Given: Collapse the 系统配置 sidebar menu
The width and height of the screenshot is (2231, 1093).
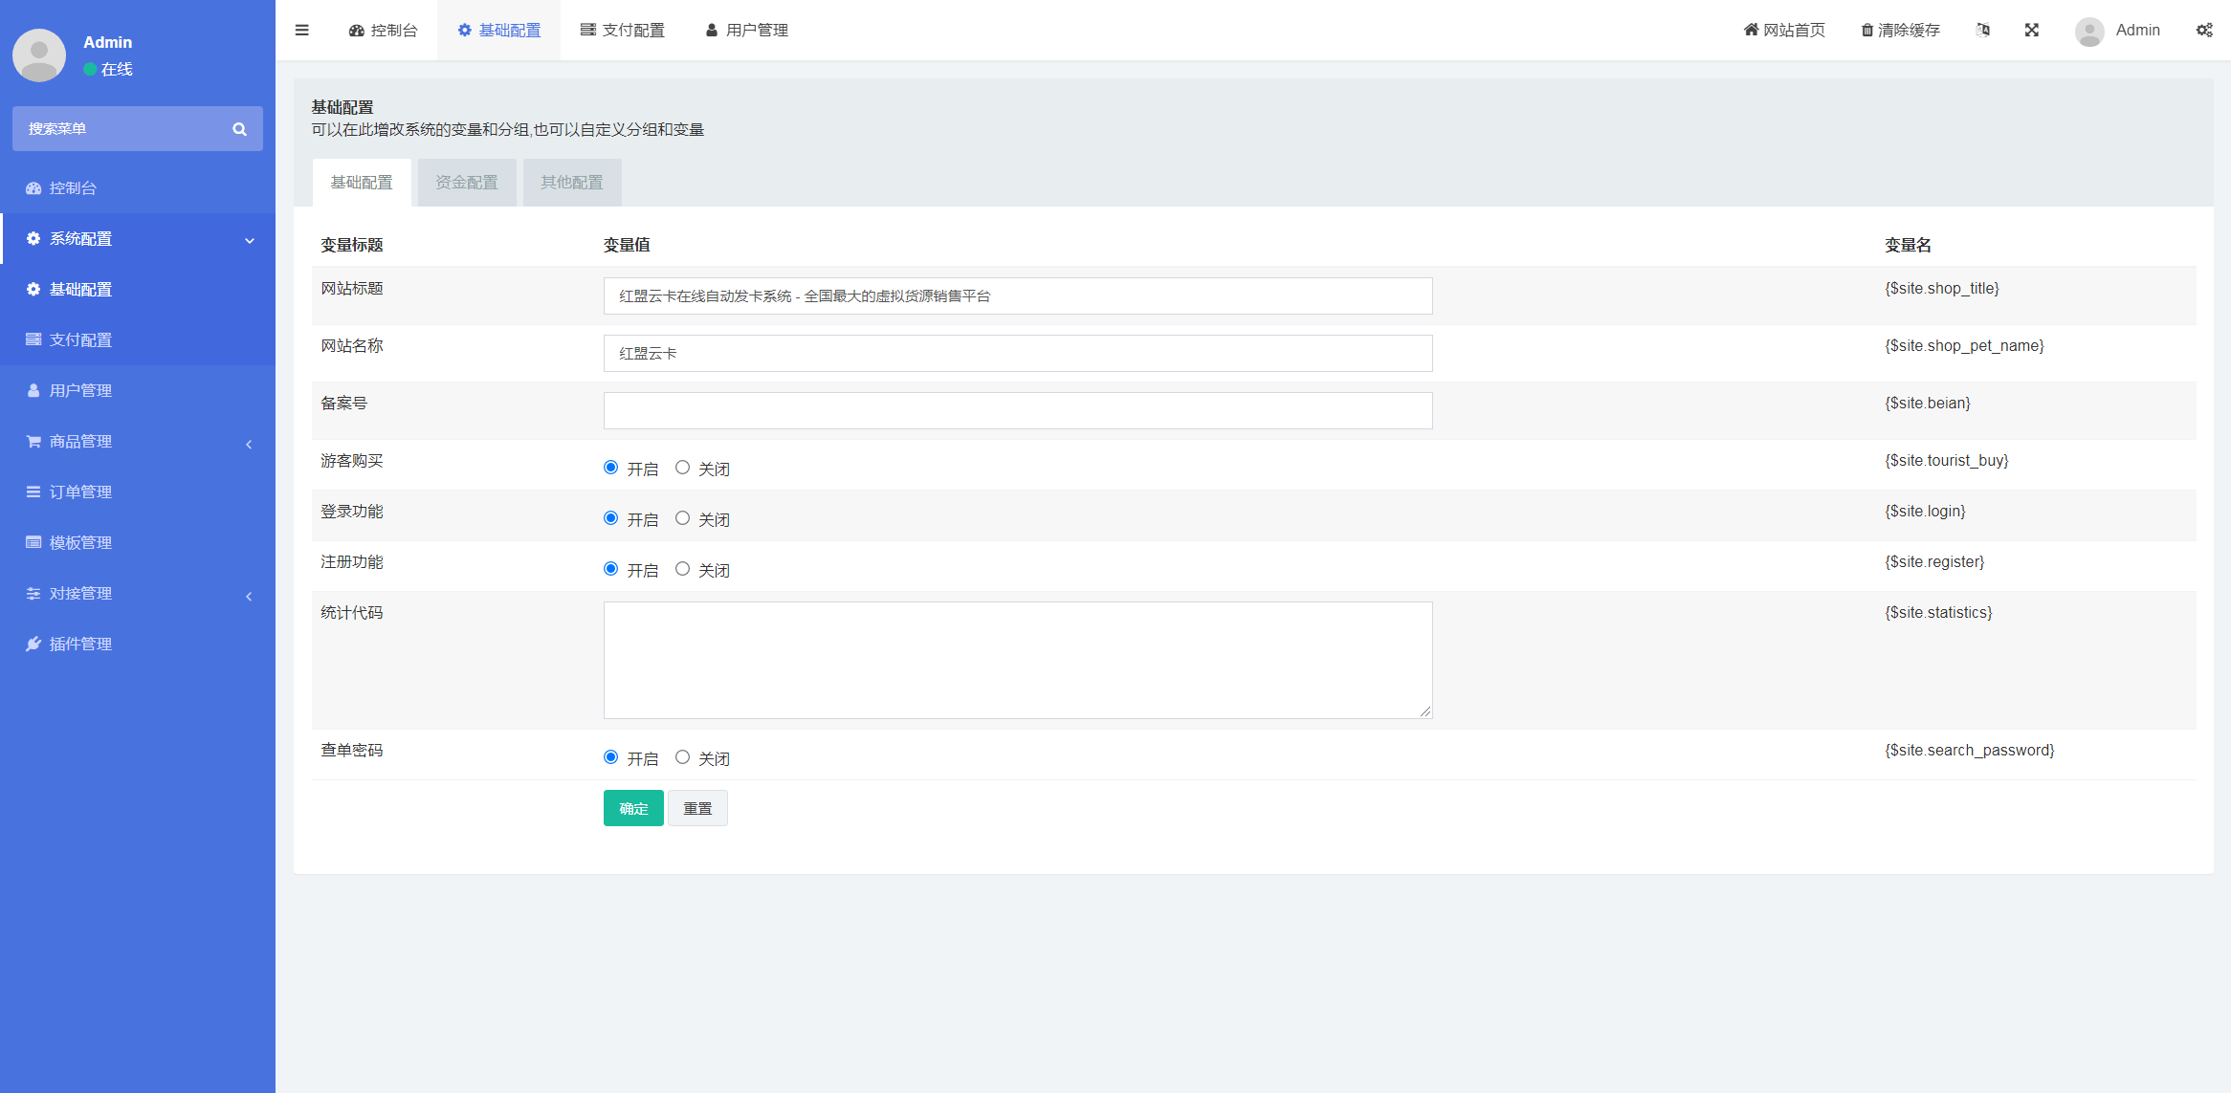Looking at the screenshot, I should tap(250, 240).
